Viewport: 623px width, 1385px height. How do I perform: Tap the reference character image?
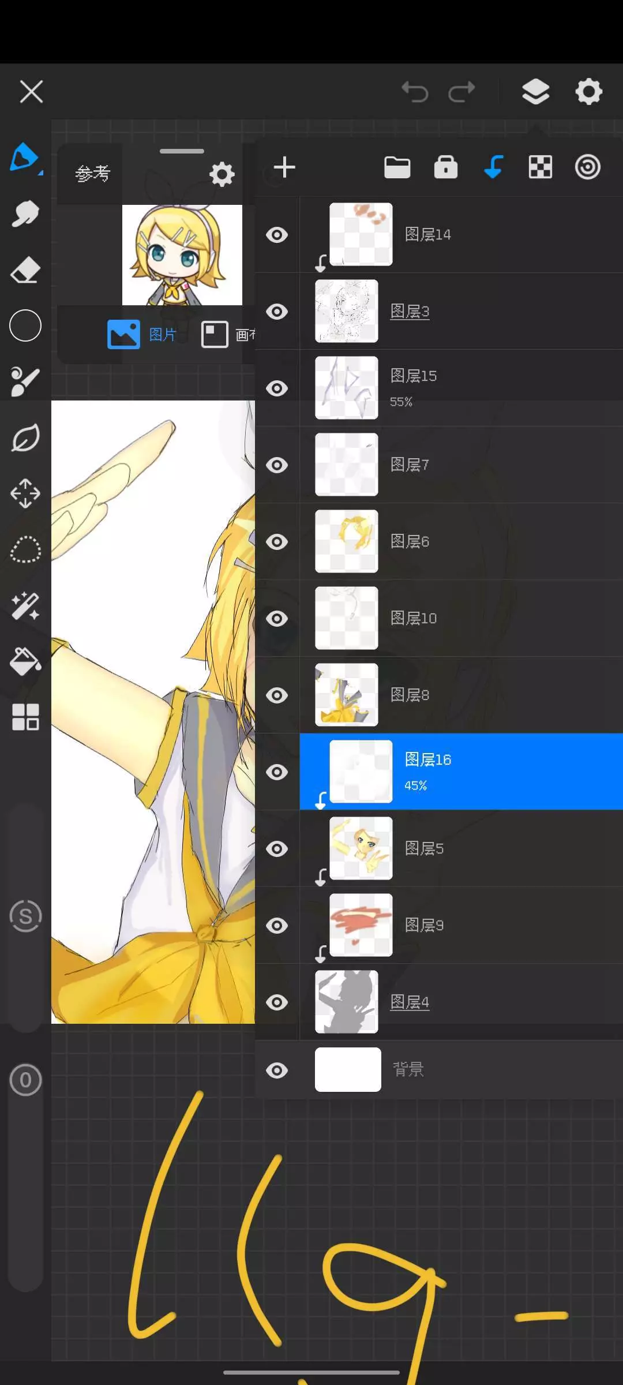coord(182,255)
